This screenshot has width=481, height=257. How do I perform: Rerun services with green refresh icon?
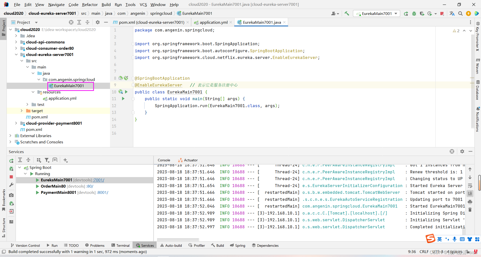click(11, 161)
